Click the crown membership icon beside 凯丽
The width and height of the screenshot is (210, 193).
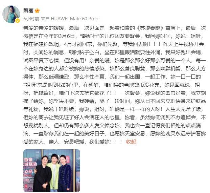37,10
